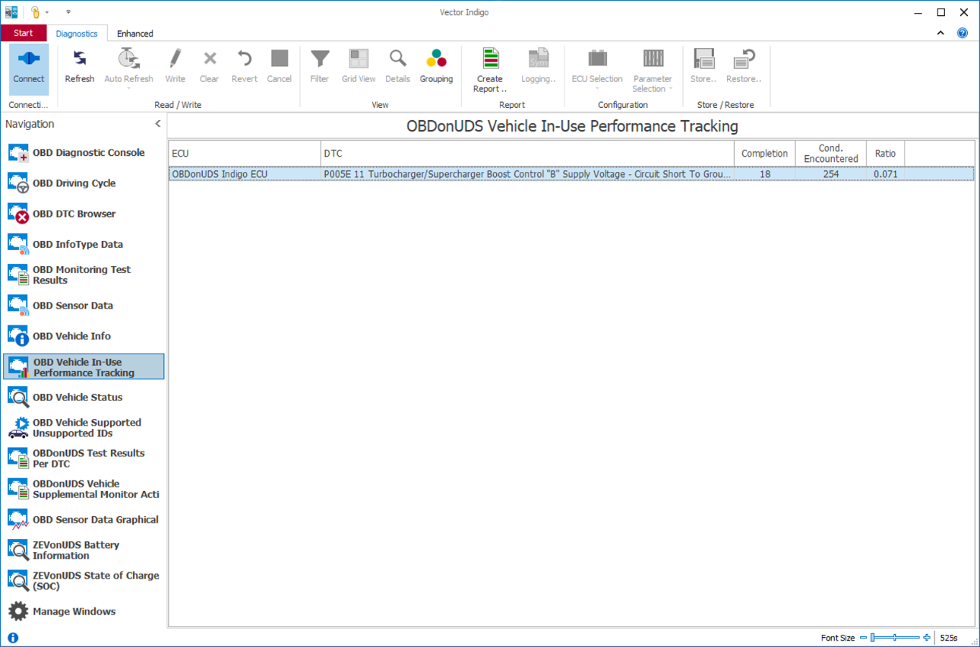Screen dimensions: 980x647
Task: Open OBD Vehicle Supported Unsupported IDs
Action: (x=85, y=428)
